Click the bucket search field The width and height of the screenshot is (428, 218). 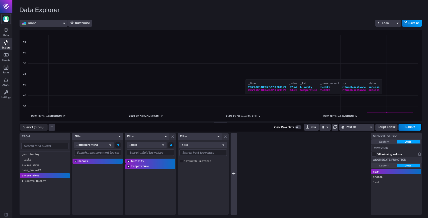pyautogui.click(x=45, y=146)
